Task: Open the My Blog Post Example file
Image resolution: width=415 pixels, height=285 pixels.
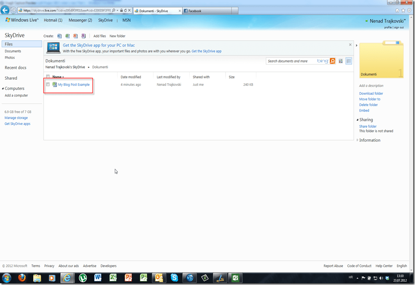Action: pyautogui.click(x=74, y=85)
